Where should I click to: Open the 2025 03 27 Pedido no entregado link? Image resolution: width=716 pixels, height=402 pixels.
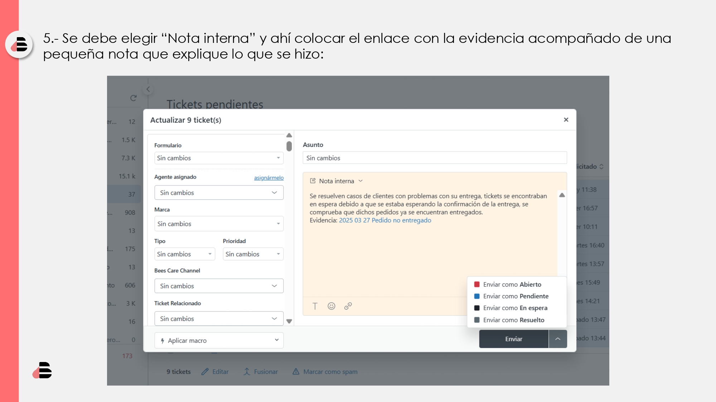coord(385,220)
